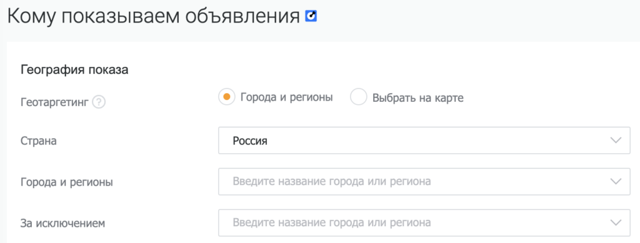Click the Геотаргетинг field label
This screenshot has height=243, width=640.
click(54, 102)
